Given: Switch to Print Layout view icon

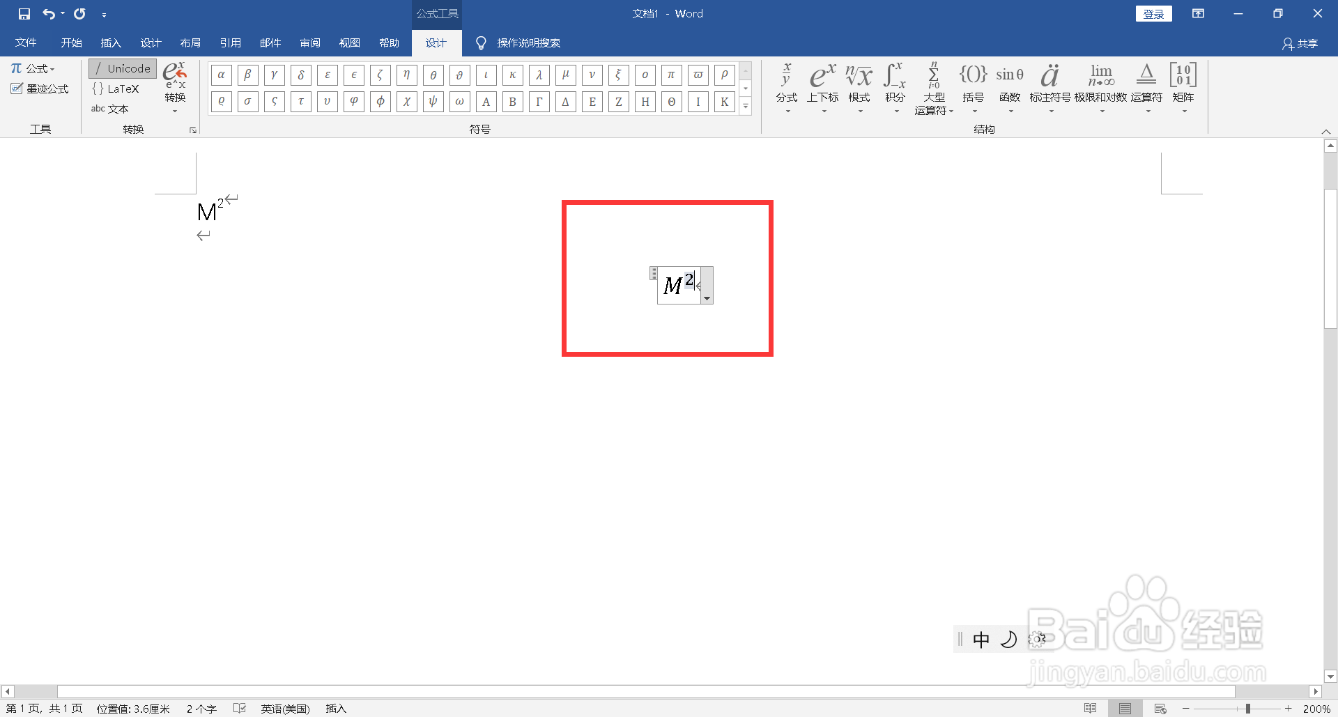Looking at the screenshot, I should point(1125,709).
